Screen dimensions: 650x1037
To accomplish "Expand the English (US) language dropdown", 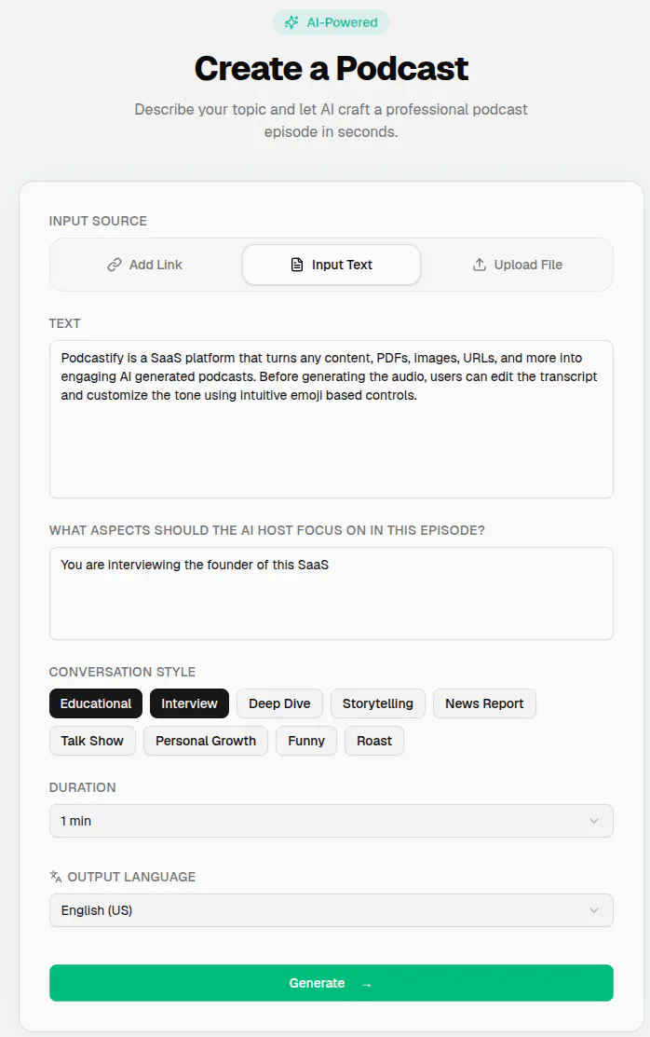I will pos(332,910).
